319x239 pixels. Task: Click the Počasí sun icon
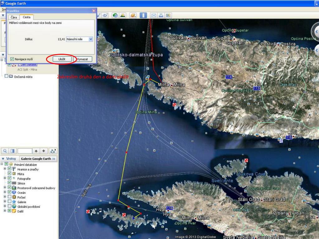[x=14, y=197]
